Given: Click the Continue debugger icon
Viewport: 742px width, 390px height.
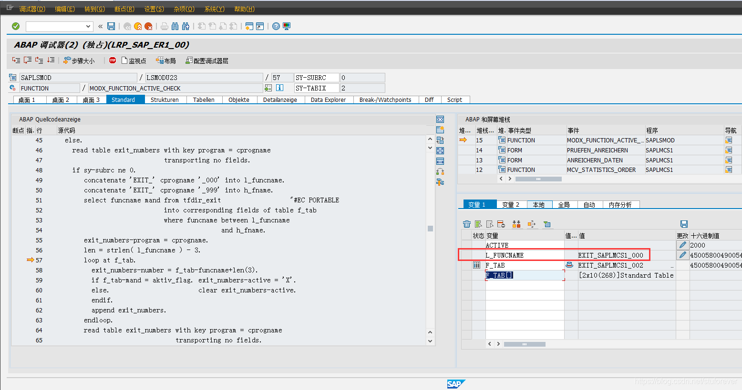Looking at the screenshot, I should pyautogui.click(x=51, y=60).
